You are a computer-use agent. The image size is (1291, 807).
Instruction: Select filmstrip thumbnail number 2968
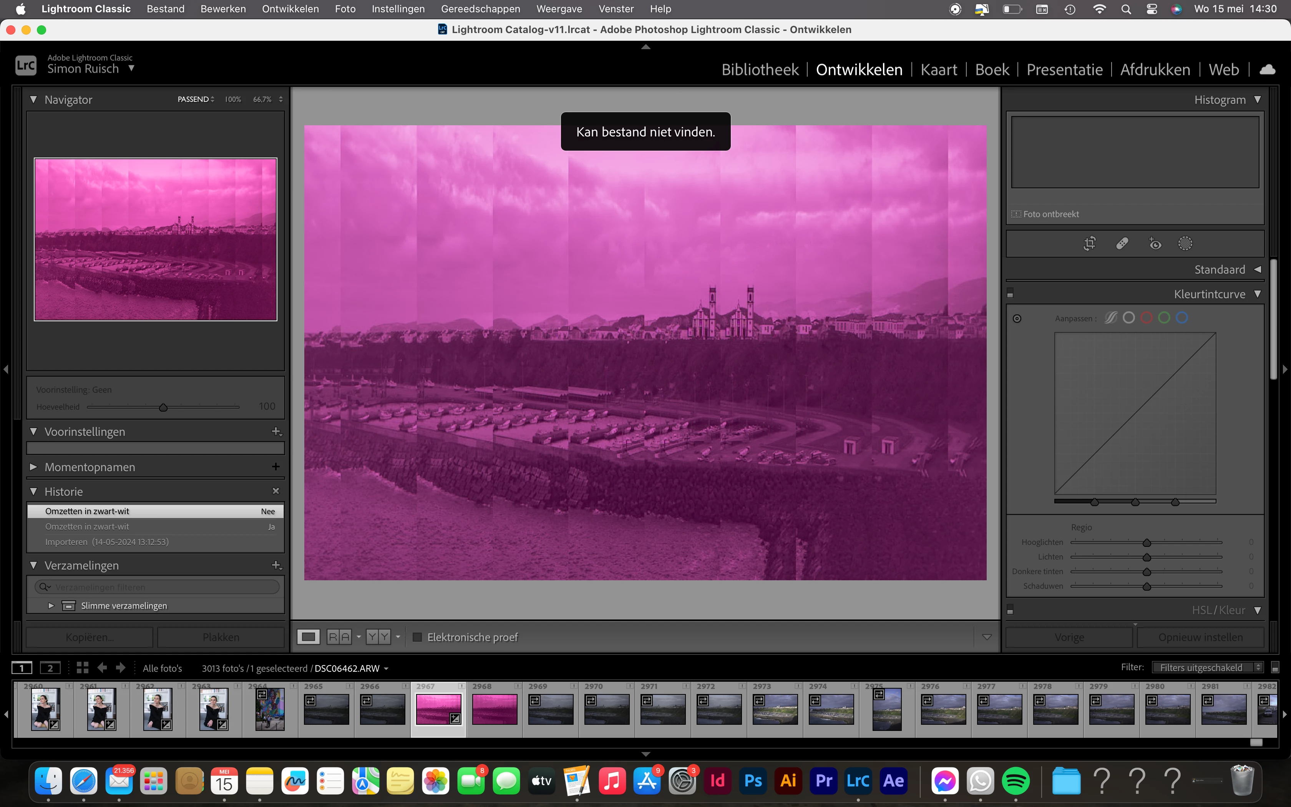pos(494,709)
